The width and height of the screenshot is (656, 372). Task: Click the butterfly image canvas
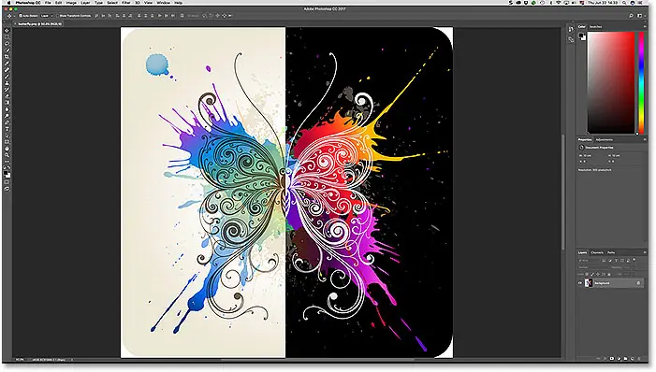tap(286, 193)
